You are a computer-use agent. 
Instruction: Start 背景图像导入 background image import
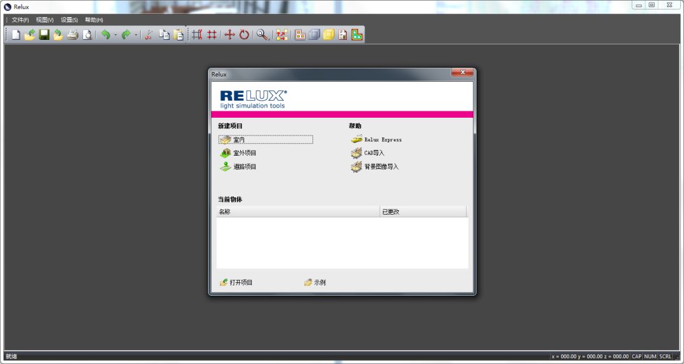point(375,166)
